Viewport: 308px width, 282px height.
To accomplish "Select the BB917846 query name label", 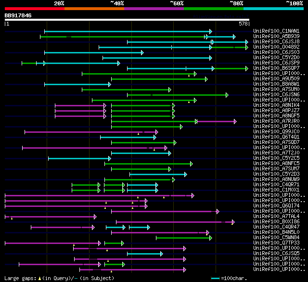I will coord(18,15).
